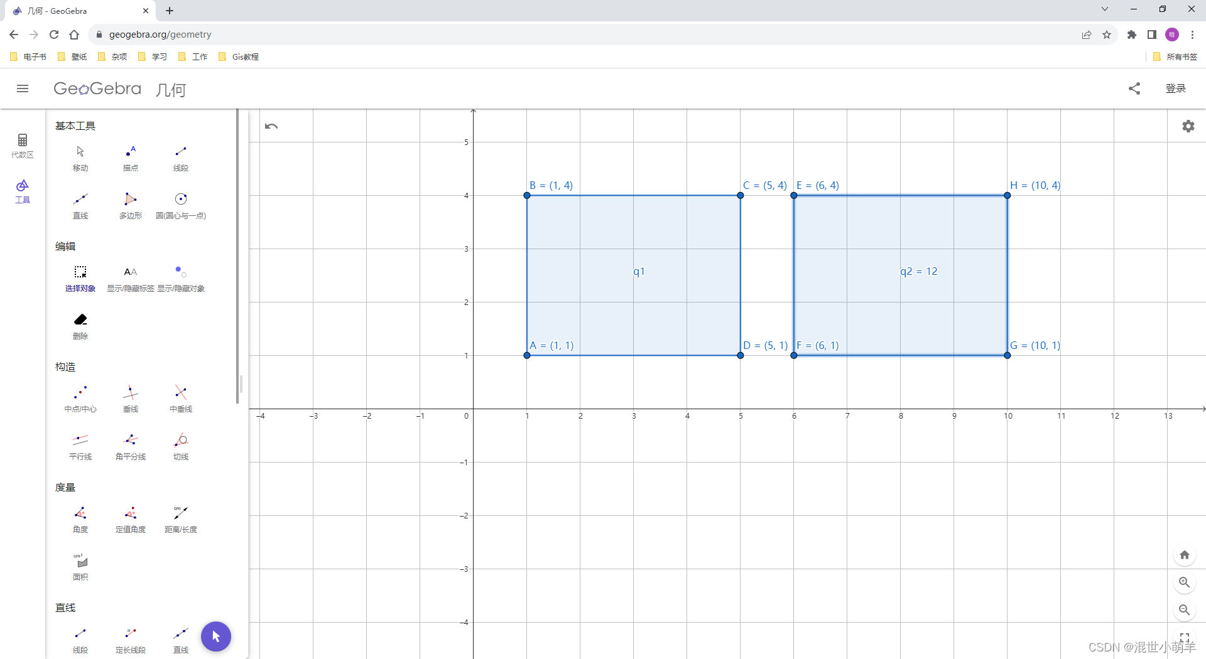Select Segment with Given Length (定长线段) tool
The height and width of the screenshot is (659, 1206).
(x=131, y=640)
